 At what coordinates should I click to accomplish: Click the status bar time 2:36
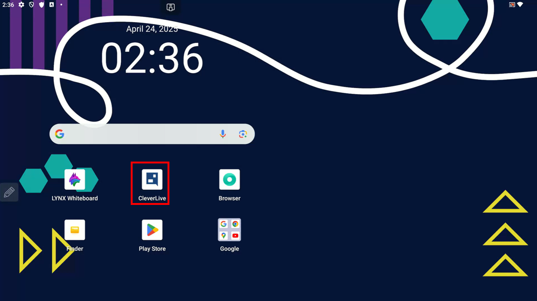[8, 5]
